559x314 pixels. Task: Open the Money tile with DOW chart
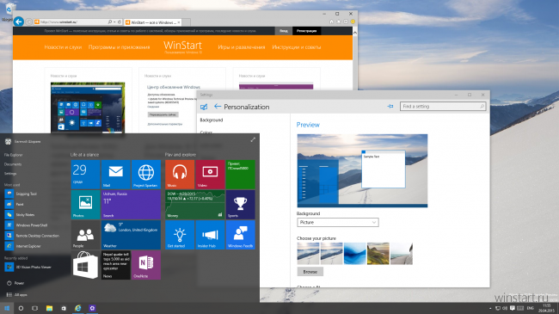click(195, 205)
